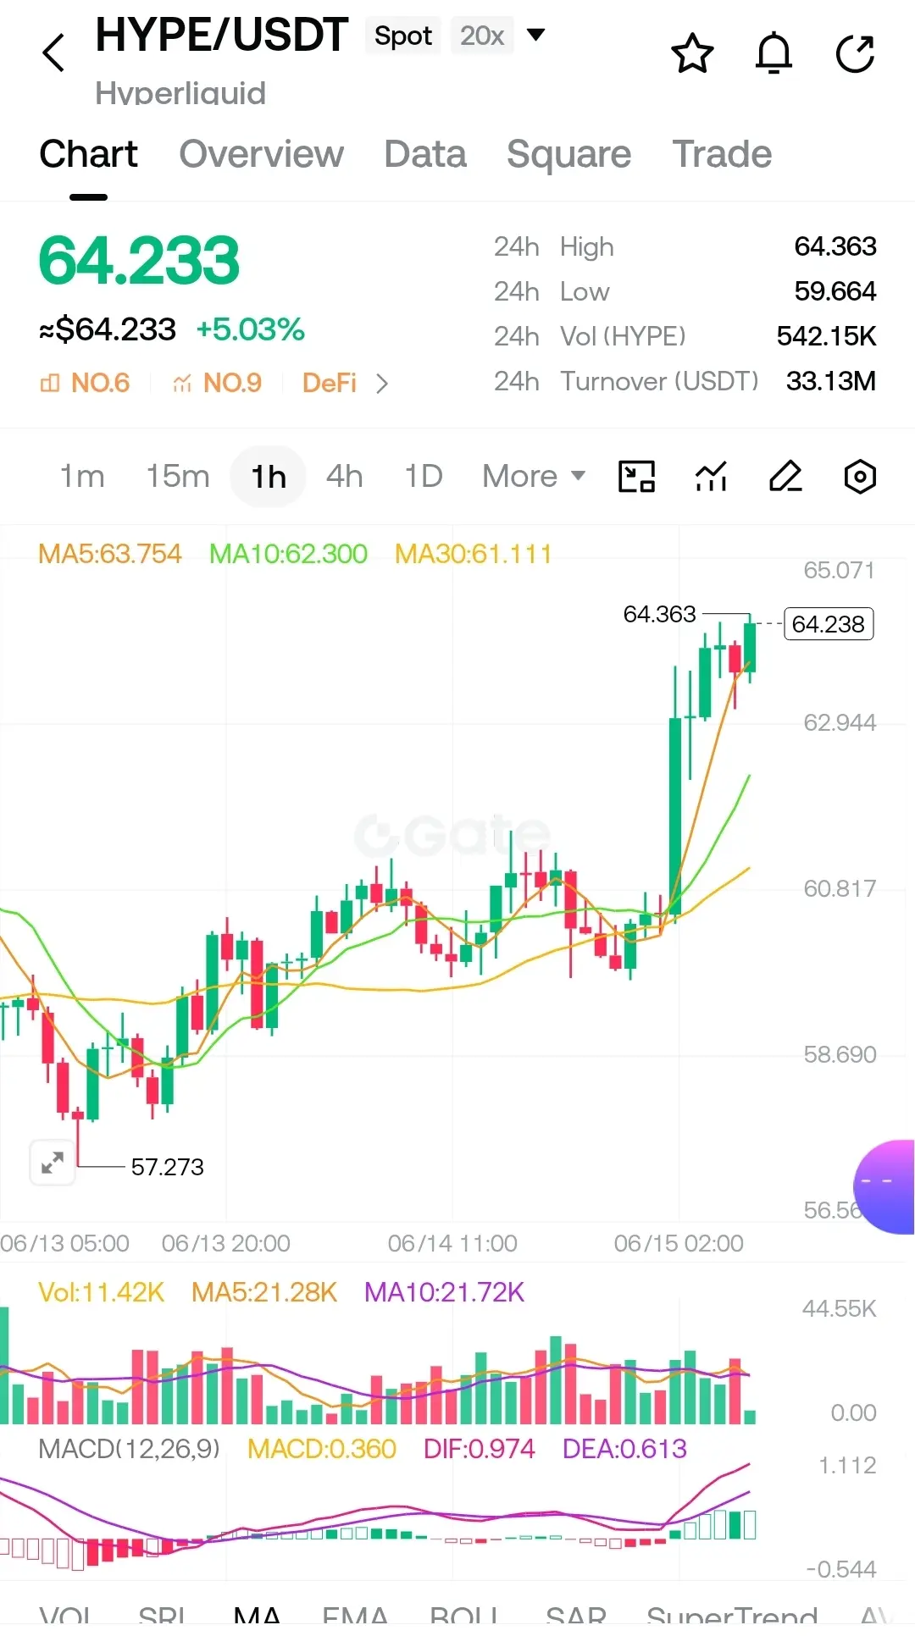Screen dimensions: 915x1647
Task: Tap the MA10:62.300 indicator label
Action: coord(288,554)
